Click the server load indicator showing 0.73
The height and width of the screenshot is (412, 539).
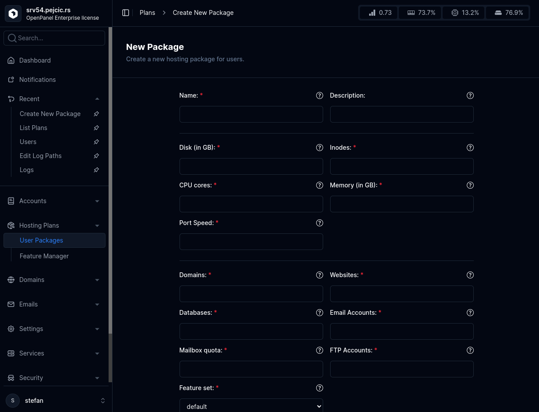pyautogui.click(x=378, y=12)
